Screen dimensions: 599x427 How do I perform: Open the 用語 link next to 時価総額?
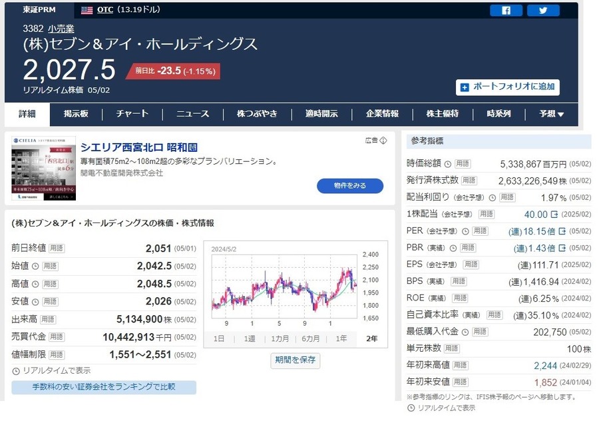(463, 164)
